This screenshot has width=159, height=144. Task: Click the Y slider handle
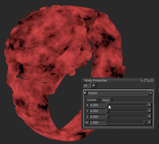tap(108, 111)
